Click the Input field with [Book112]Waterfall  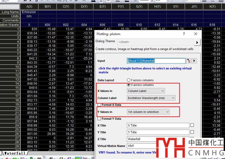(x=156, y=61)
